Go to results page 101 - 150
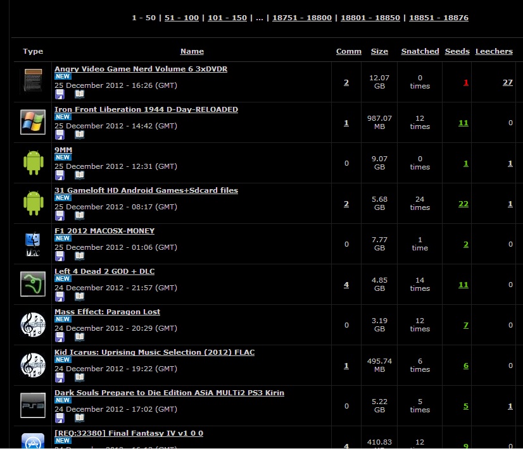 pos(227,18)
